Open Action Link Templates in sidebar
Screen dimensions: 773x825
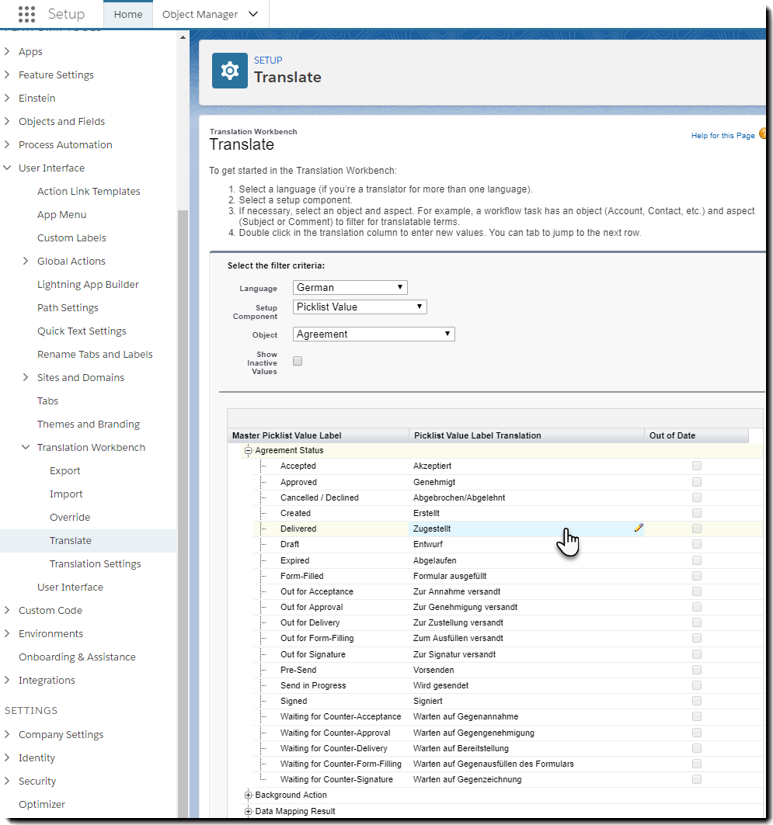[89, 191]
